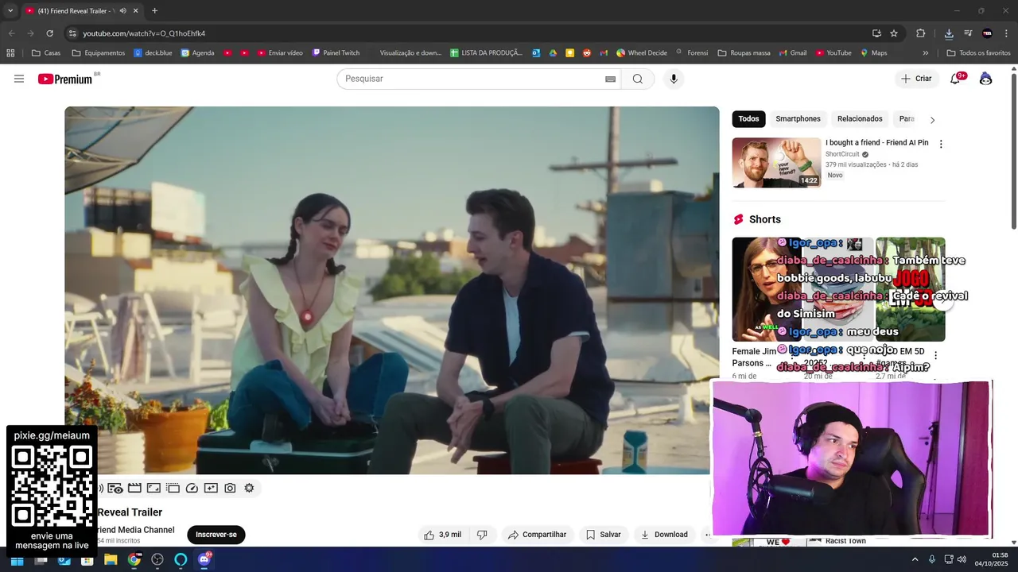Image resolution: width=1018 pixels, height=572 pixels.
Task: Open YouTube notifications bell
Action: point(957,79)
